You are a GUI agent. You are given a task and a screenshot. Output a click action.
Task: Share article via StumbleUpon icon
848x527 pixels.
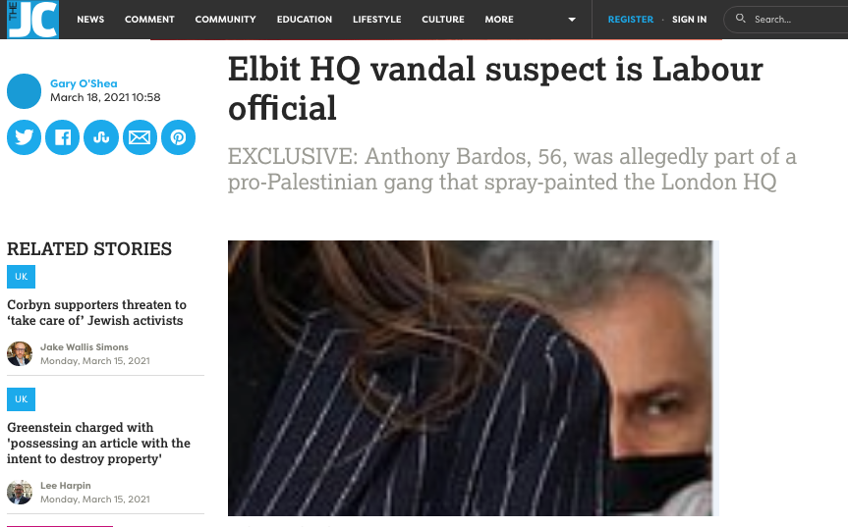click(101, 137)
